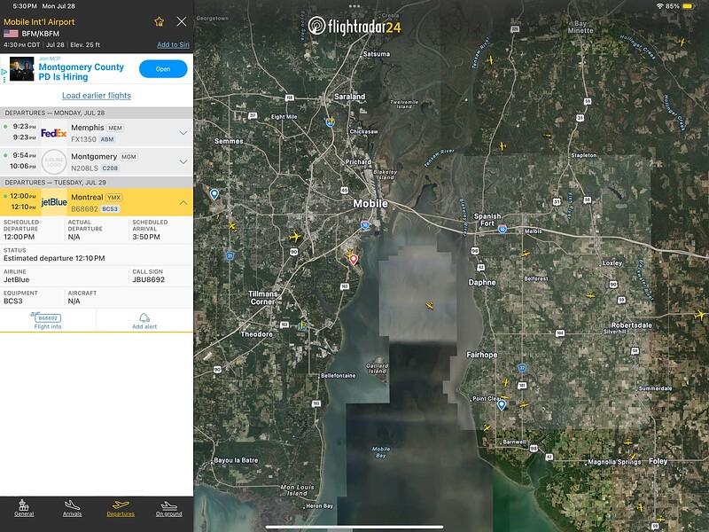709x532 pixels.
Task: Load earlier flights
Action: [97, 96]
